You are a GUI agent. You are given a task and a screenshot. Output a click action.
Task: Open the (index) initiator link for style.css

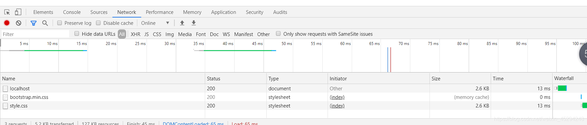tap(337, 106)
